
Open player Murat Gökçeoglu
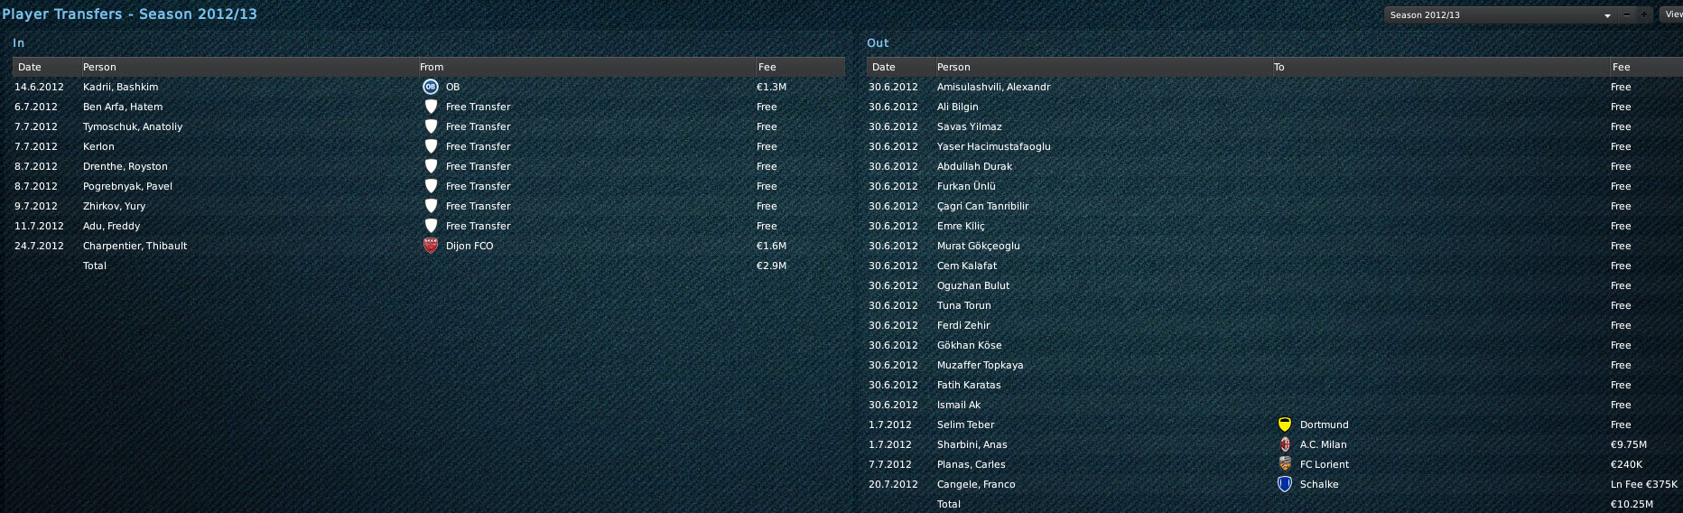[979, 246]
